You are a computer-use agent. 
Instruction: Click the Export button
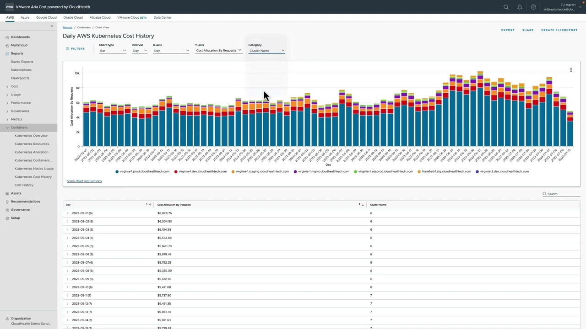click(508, 30)
